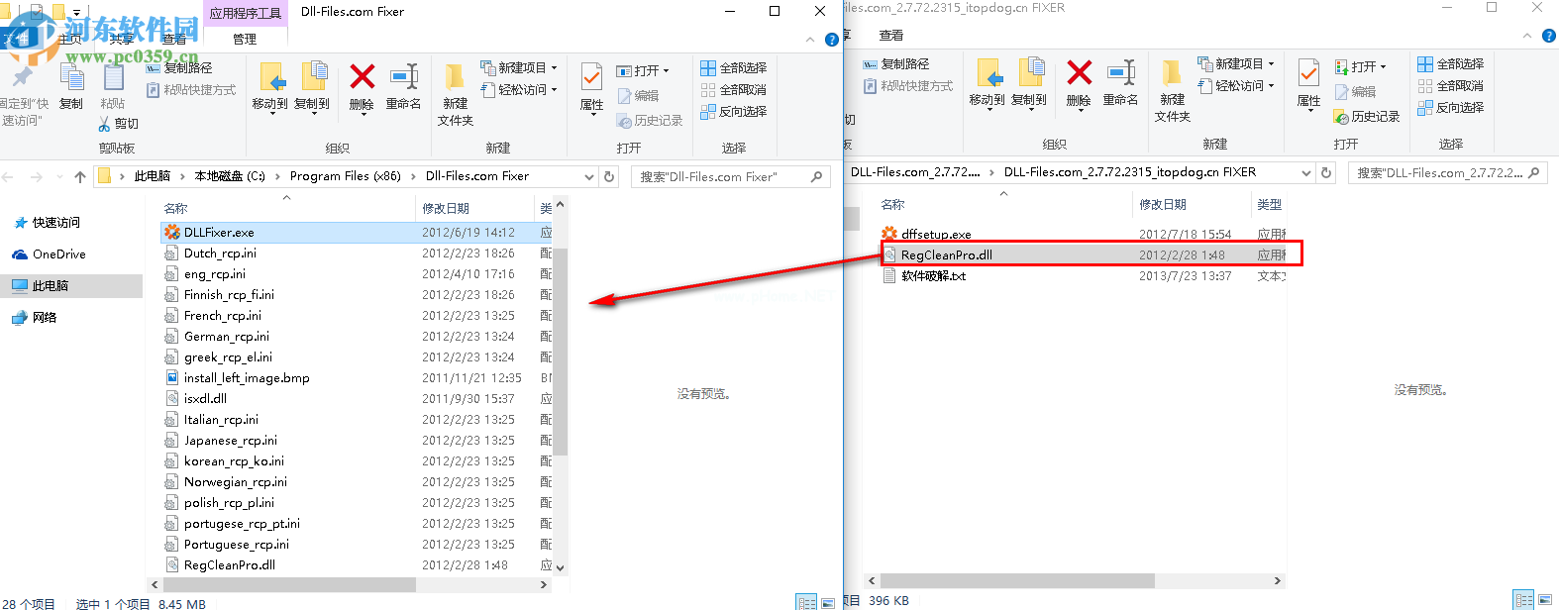Image resolution: width=1559 pixels, height=610 pixels.
Task: Click Invert selection in left window
Action: 734,112
